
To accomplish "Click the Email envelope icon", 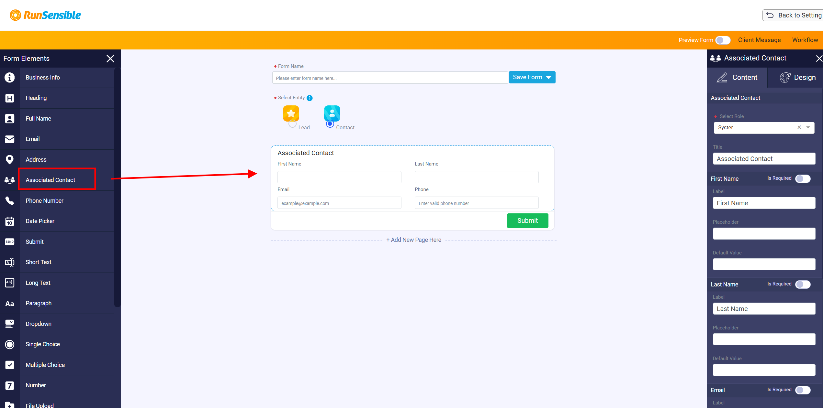I will click(10, 139).
